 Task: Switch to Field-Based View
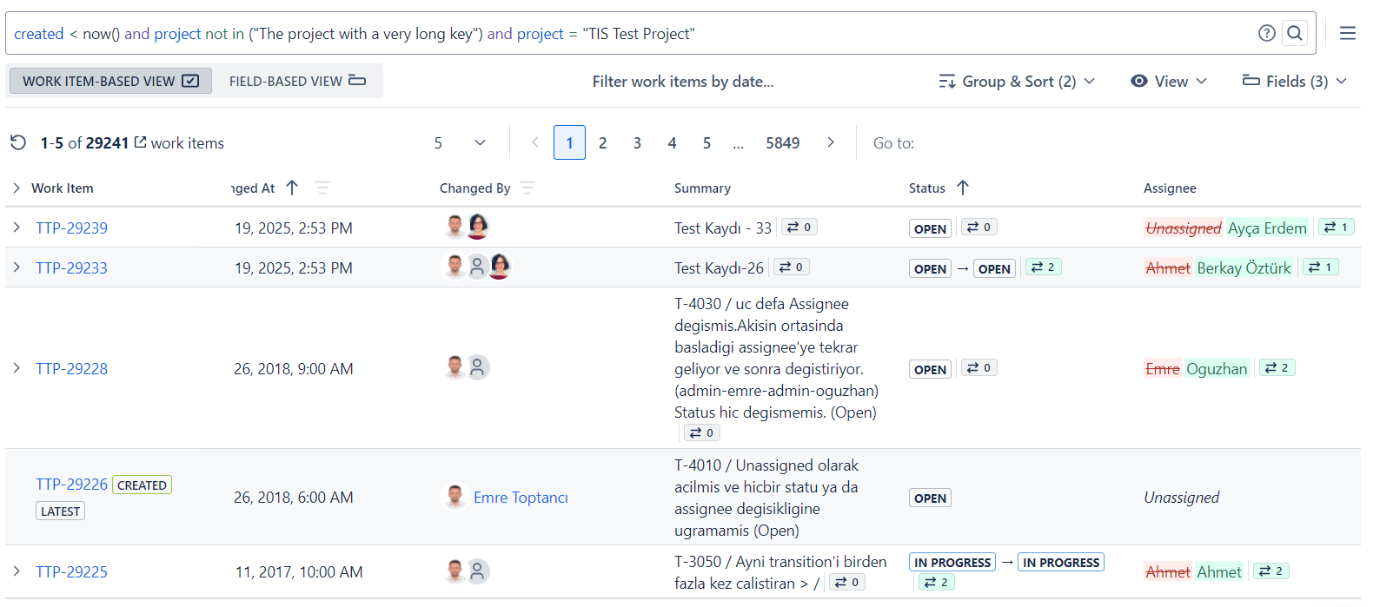coord(297,81)
